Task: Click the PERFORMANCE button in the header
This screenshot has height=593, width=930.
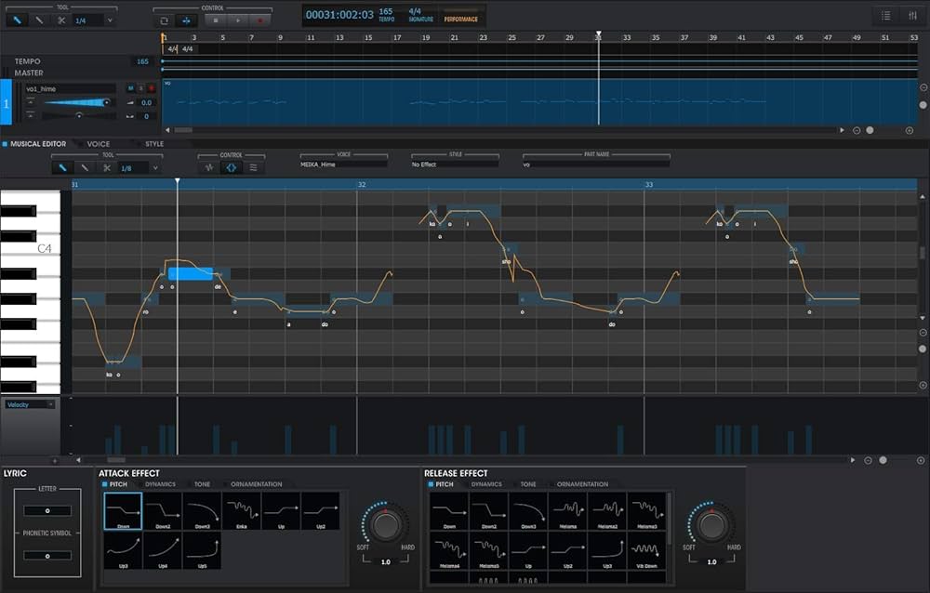Action: pyautogui.click(x=461, y=20)
